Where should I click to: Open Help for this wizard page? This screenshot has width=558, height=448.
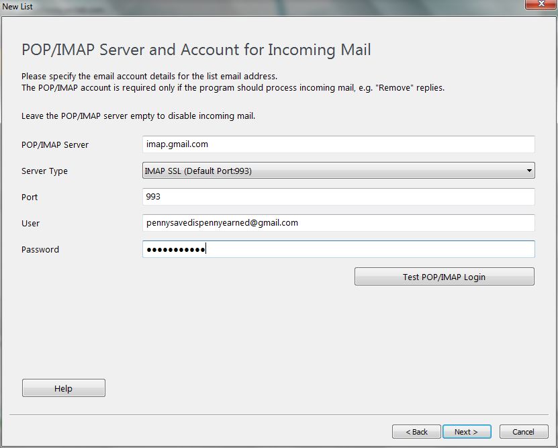coord(63,388)
